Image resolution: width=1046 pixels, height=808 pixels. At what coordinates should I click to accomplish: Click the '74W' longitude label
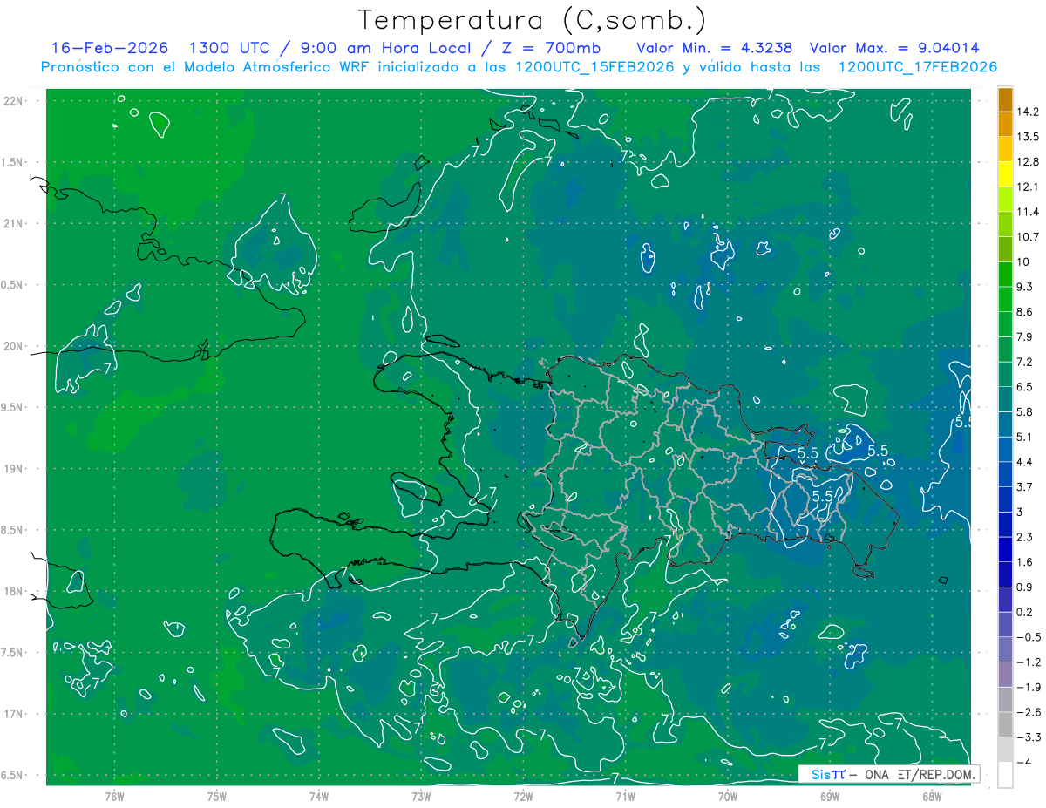tap(319, 797)
